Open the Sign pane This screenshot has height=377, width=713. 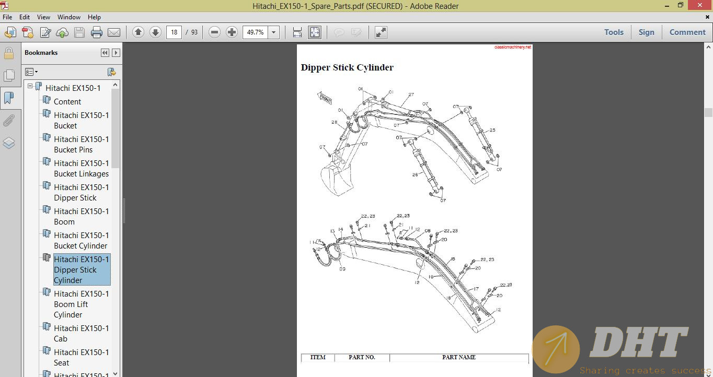(x=646, y=32)
